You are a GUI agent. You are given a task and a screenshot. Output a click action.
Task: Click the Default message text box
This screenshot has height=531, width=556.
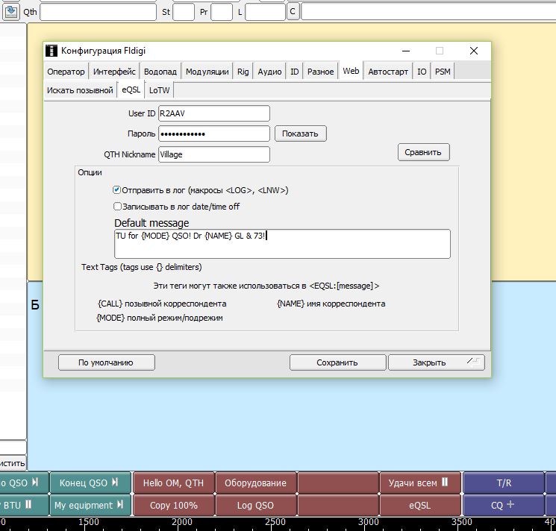(x=281, y=243)
